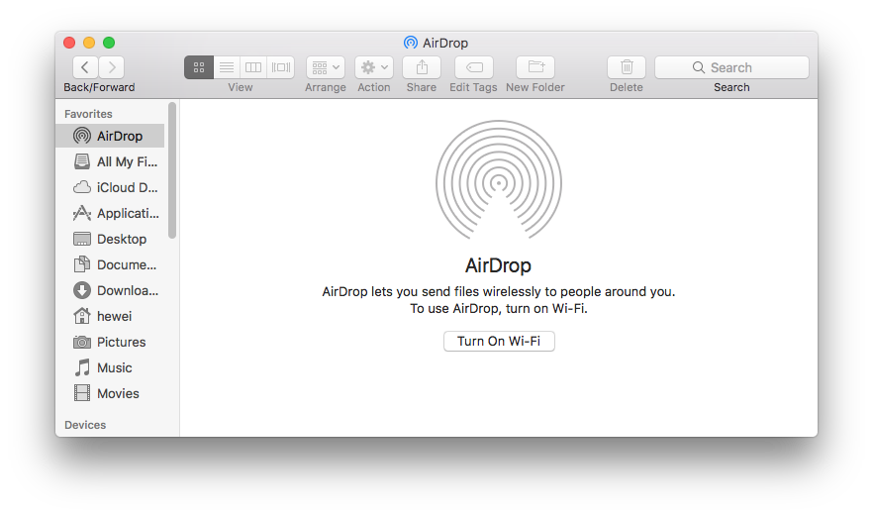Click the Share toolbar icon
The image size is (873, 516).
click(422, 67)
